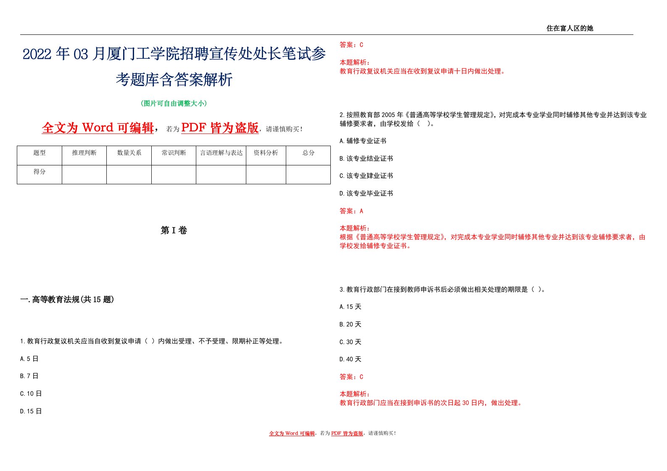667x471 pixels.
Task: Click question 3 text about 教师申诉书
Action: tap(443, 290)
